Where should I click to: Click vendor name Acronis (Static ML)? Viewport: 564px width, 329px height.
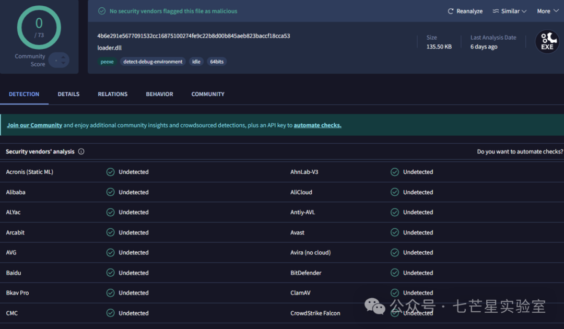(x=29, y=172)
